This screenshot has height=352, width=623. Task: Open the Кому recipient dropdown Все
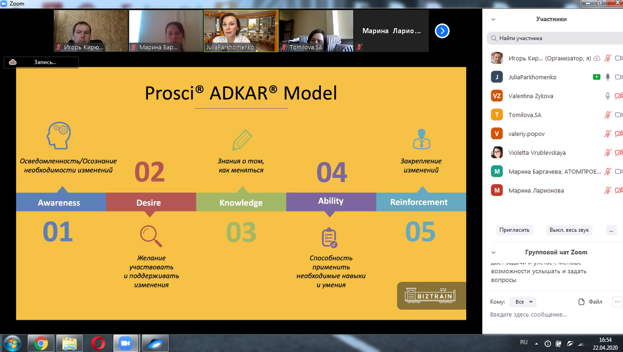(522, 302)
